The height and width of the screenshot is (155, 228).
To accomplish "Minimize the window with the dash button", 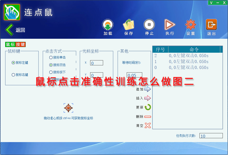I will tap(218, 3).
